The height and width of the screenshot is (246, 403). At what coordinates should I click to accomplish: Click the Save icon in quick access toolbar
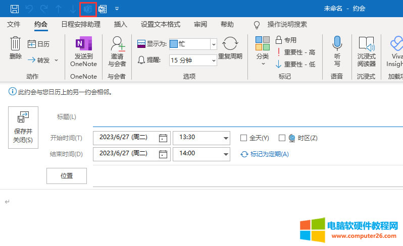tap(15, 9)
